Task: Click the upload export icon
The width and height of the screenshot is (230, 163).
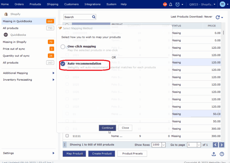Action: tap(214, 154)
